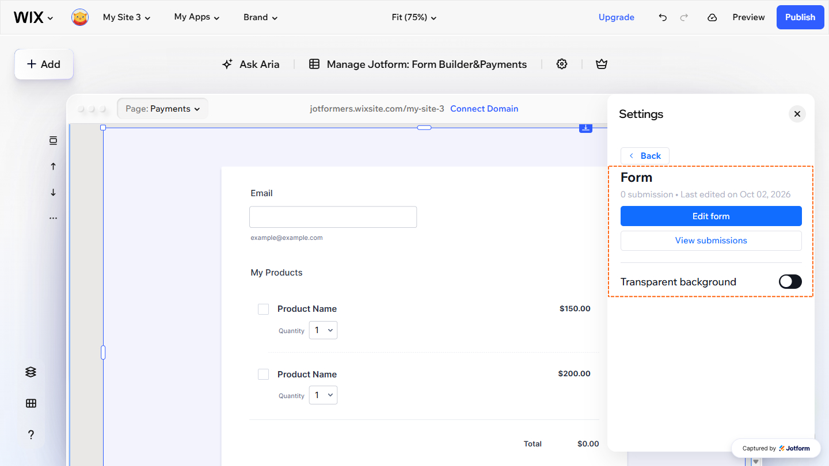Open the settings gear icon
Image resolution: width=829 pixels, height=466 pixels.
tap(562, 64)
